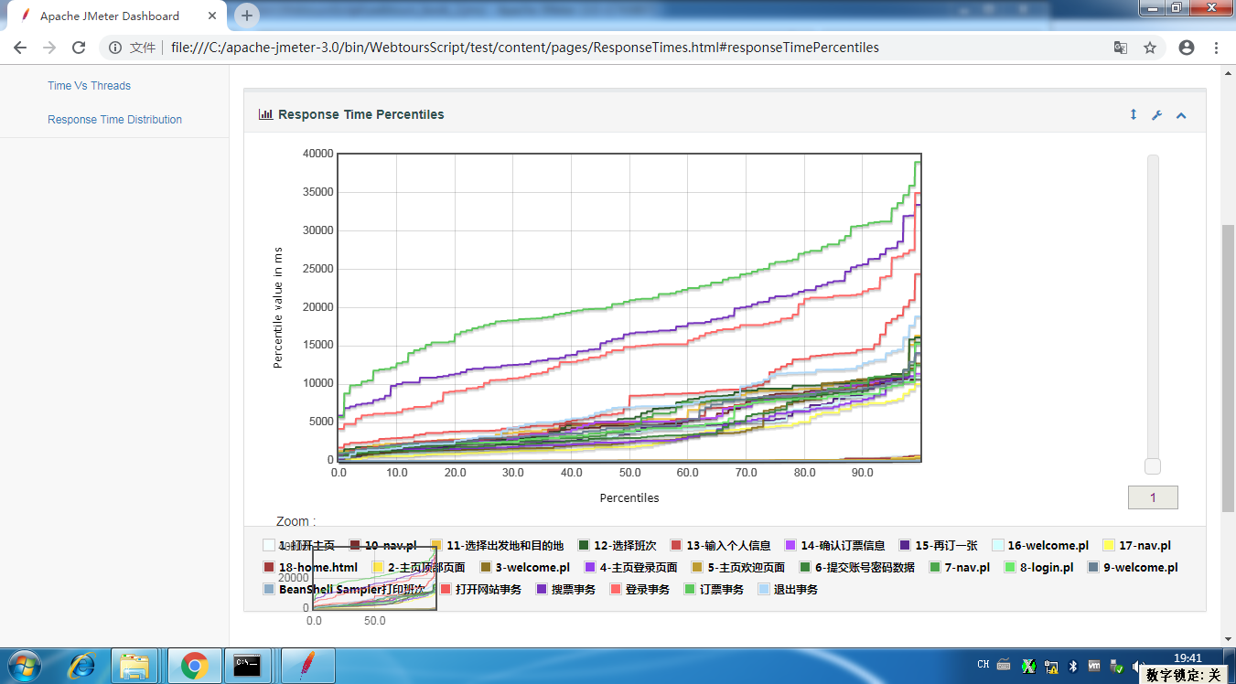Go back using the browser back arrow
This screenshot has height=684, width=1236.
[20, 48]
